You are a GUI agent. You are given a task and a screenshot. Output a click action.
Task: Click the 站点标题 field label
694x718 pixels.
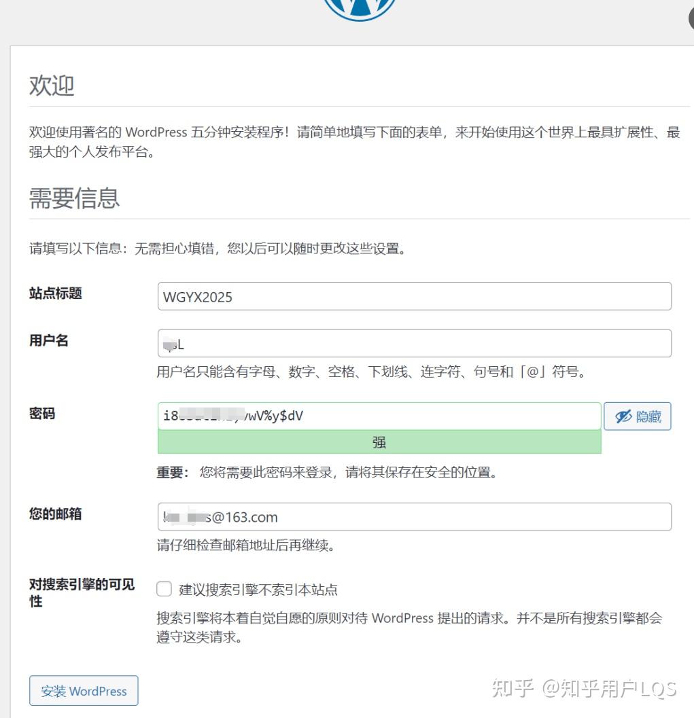coord(56,293)
